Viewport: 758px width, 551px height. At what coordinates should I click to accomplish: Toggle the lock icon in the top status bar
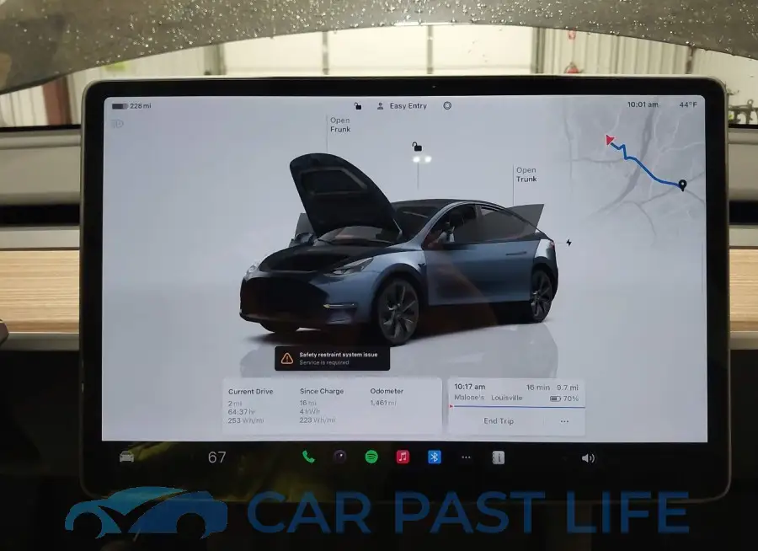point(358,105)
